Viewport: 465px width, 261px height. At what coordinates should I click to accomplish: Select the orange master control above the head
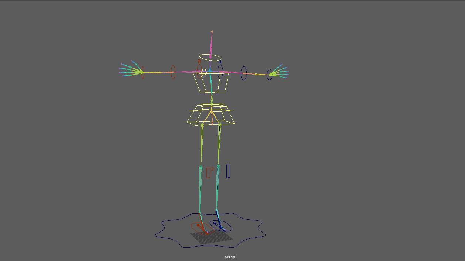pyautogui.click(x=212, y=32)
